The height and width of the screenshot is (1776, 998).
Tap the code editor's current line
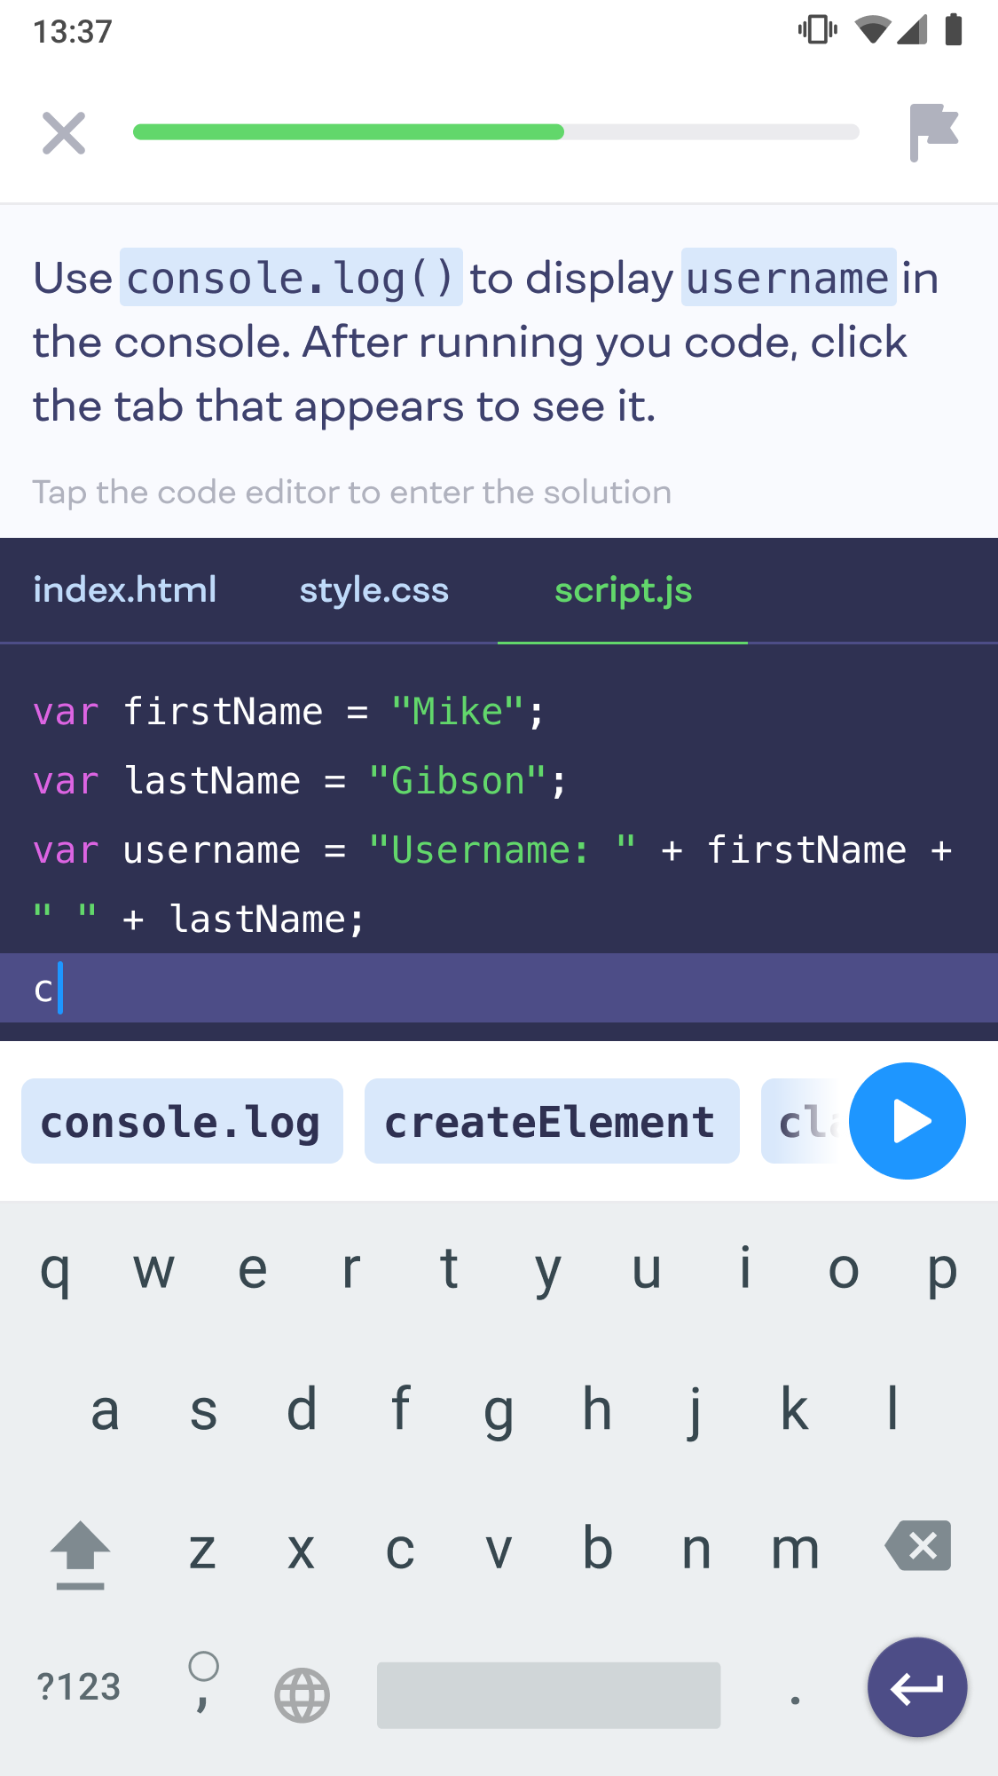(x=497, y=989)
